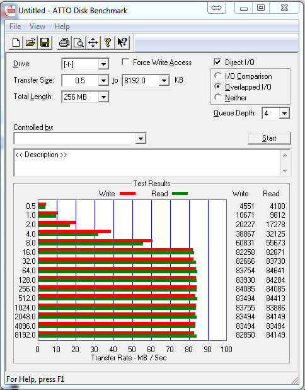
Task: Select the I/O Comparison radio button
Action: (x=218, y=76)
